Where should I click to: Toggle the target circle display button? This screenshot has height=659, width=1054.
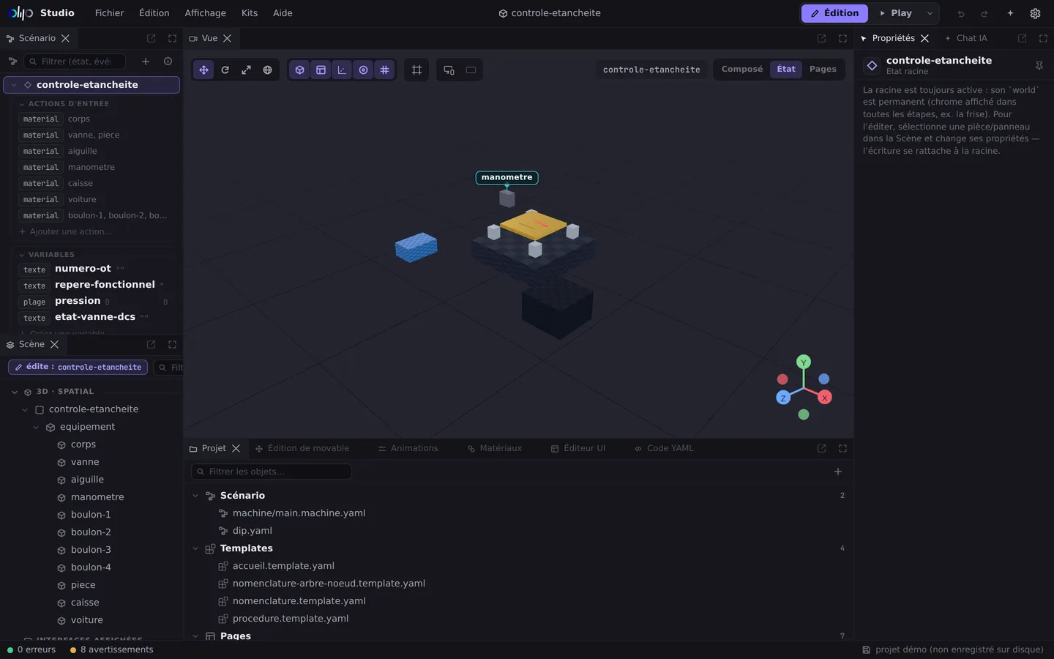(363, 70)
